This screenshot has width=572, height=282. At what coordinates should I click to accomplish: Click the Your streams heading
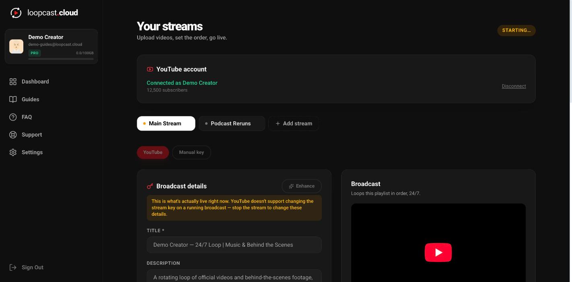[170, 26]
